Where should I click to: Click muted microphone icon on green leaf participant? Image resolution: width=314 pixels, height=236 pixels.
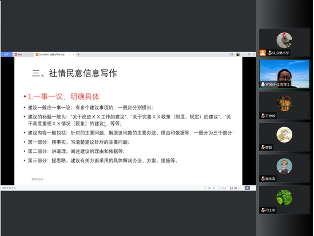(x=263, y=210)
